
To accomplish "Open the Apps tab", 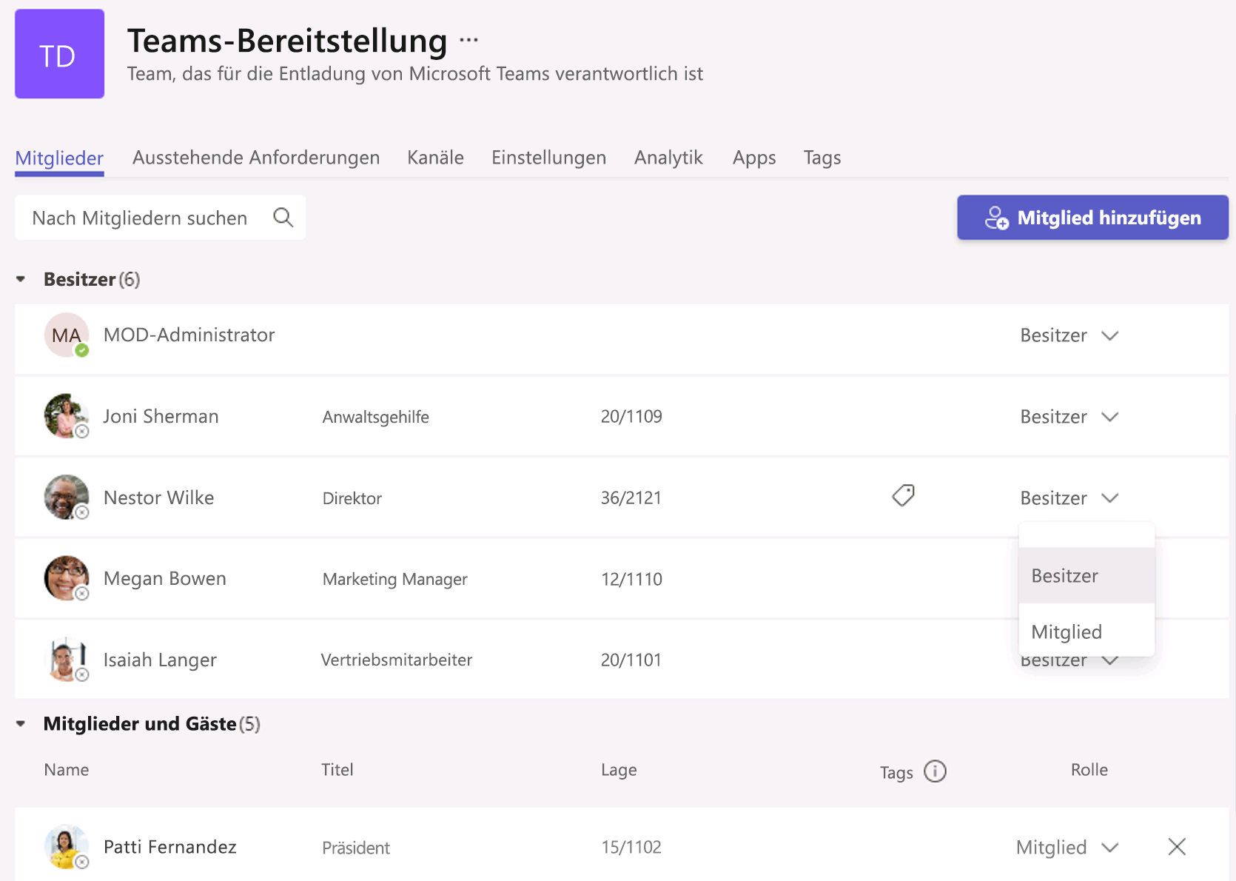I will 754,158.
